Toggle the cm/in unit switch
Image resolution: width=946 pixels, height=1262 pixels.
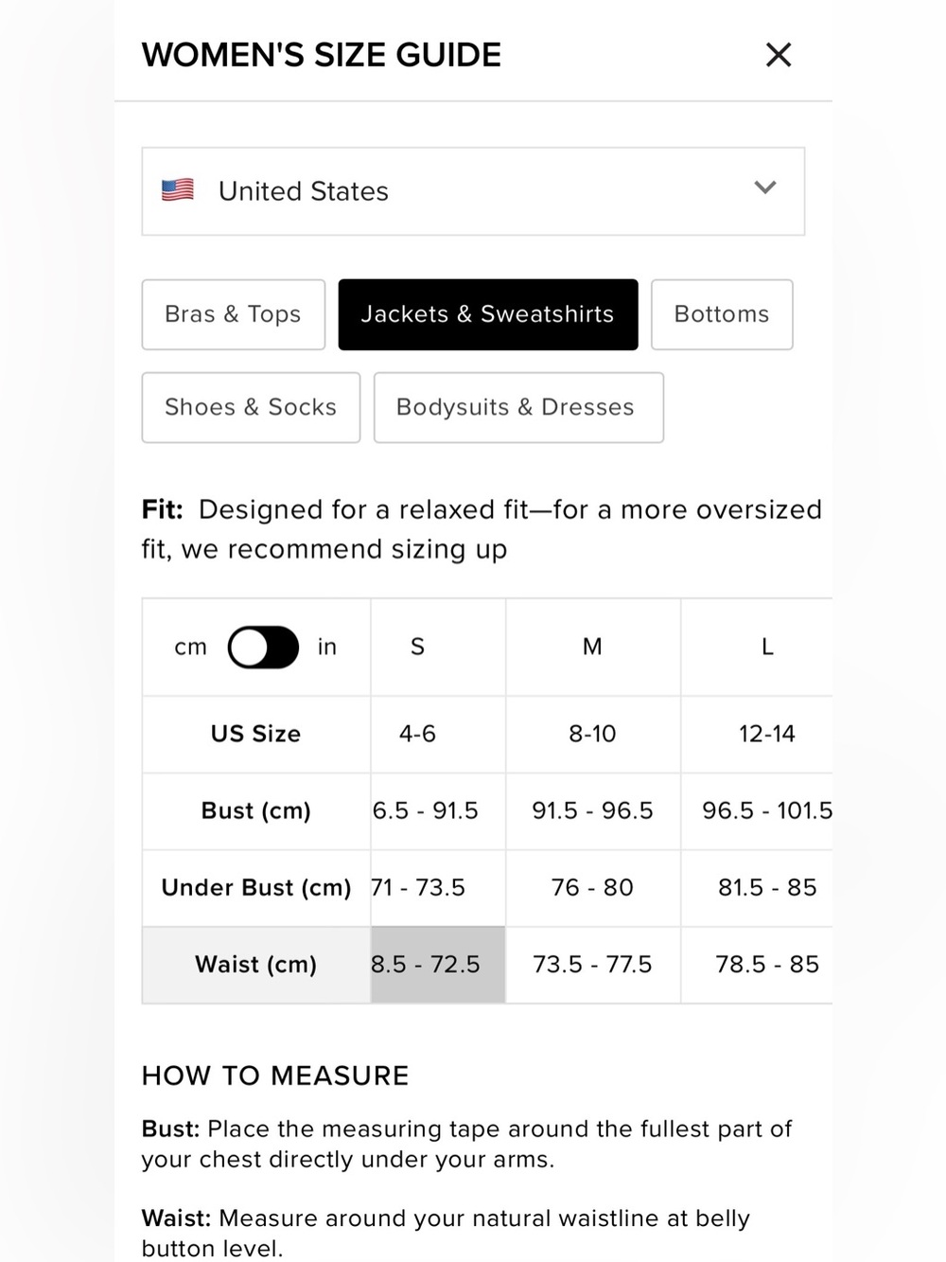pyautogui.click(x=263, y=648)
